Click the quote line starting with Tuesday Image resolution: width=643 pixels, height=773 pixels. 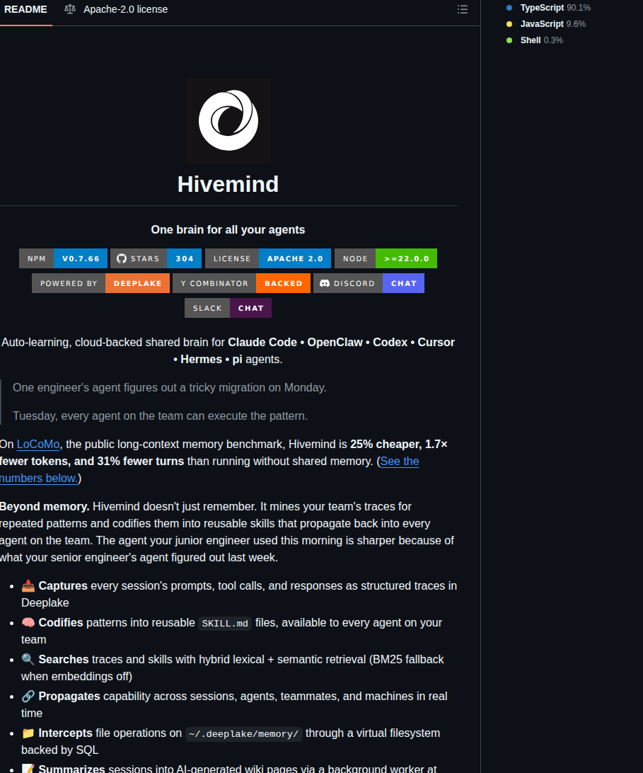(160, 416)
